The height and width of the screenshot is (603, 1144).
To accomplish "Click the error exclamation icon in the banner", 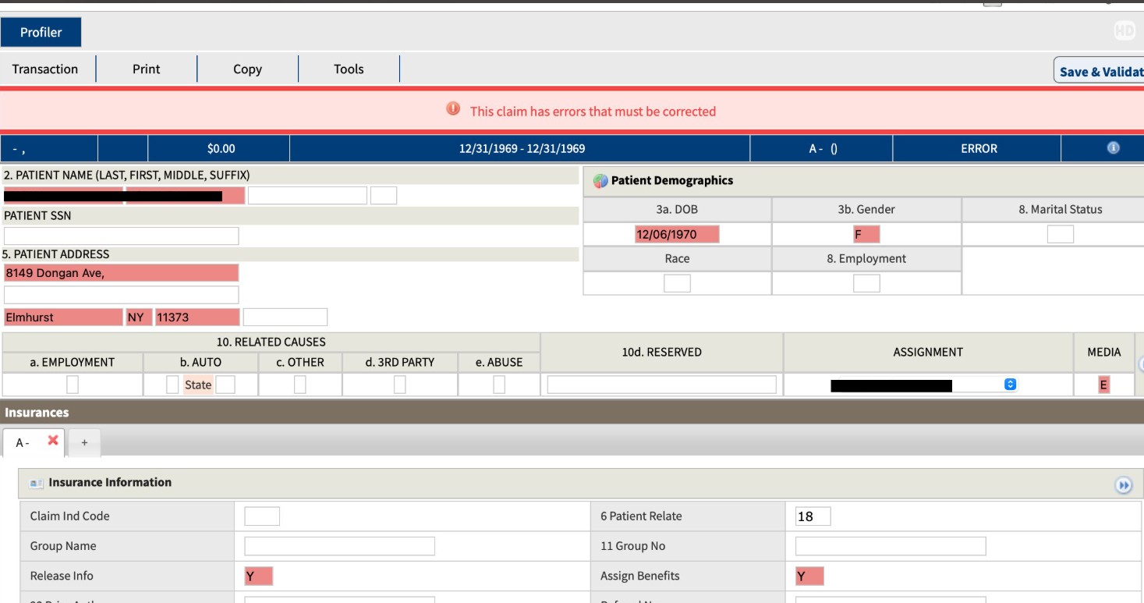I will 452,109.
